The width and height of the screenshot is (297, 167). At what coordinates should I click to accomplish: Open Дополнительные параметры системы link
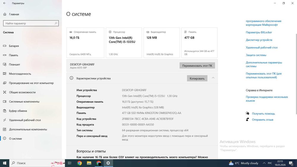click(264, 64)
